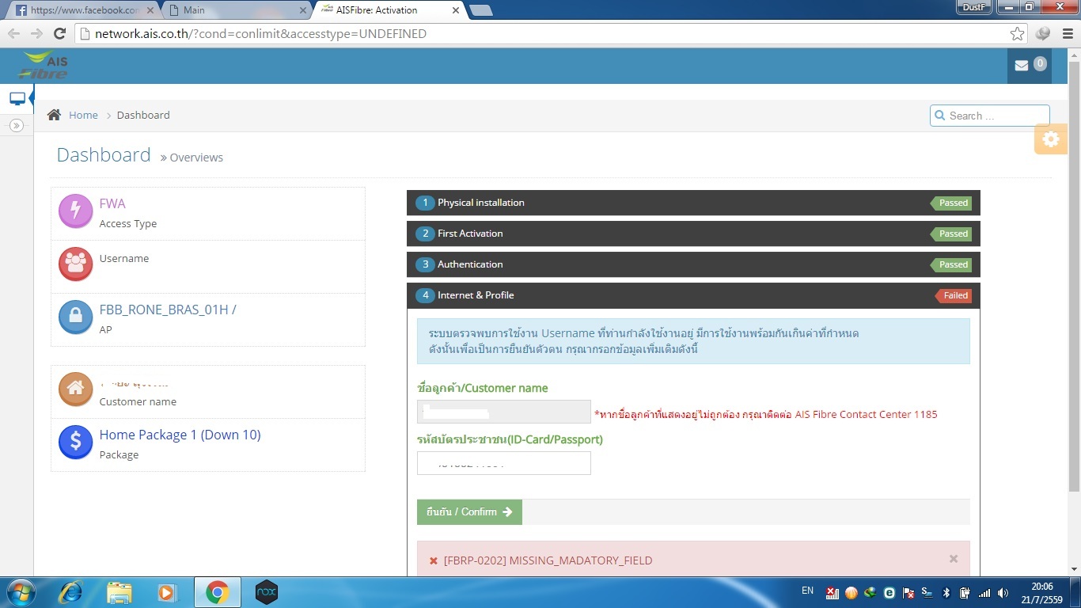
Task: Open the orange settings gear panel
Action: click(1050, 139)
